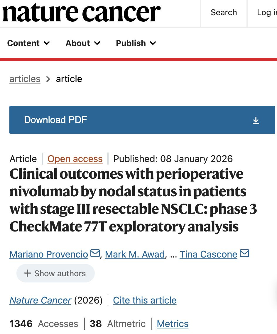Open the Open access link

point(75,159)
